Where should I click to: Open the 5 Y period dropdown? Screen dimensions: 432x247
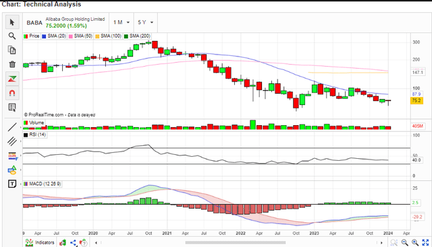(146, 22)
